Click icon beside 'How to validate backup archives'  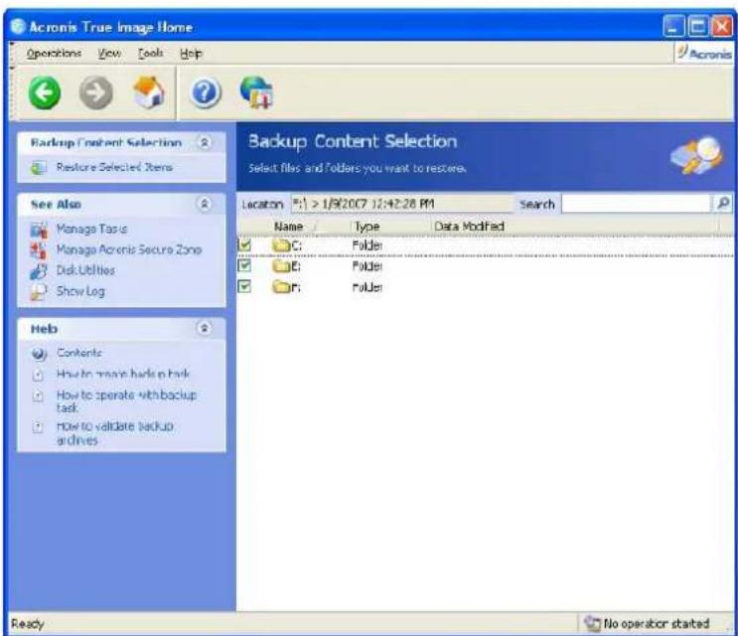(x=39, y=427)
